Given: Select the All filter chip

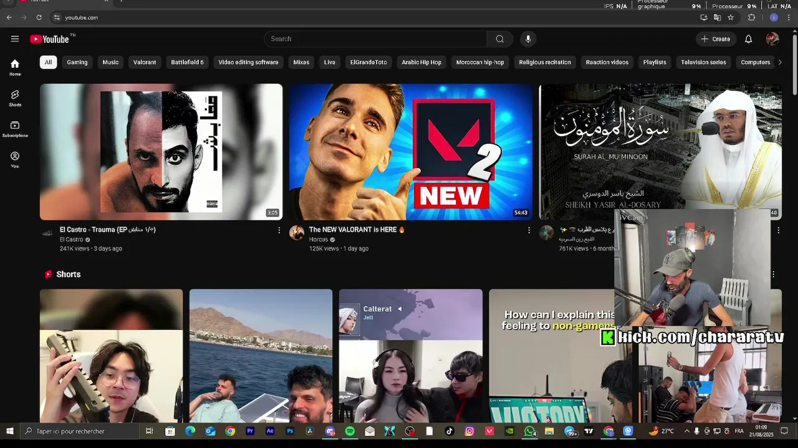Looking at the screenshot, I should tap(48, 62).
